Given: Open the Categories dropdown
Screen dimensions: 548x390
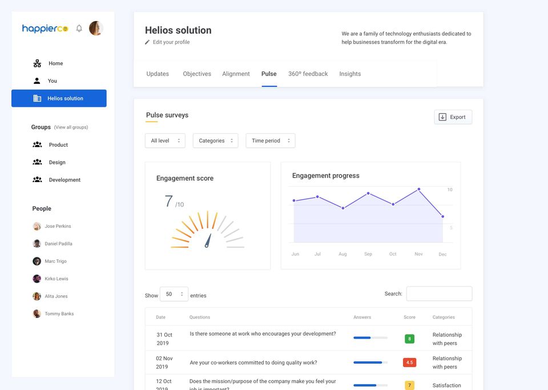Looking at the screenshot, I should tap(215, 140).
